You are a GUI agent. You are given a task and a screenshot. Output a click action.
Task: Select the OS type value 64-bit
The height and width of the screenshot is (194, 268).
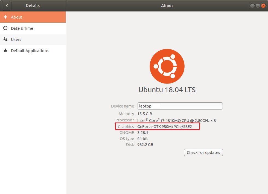(142, 139)
